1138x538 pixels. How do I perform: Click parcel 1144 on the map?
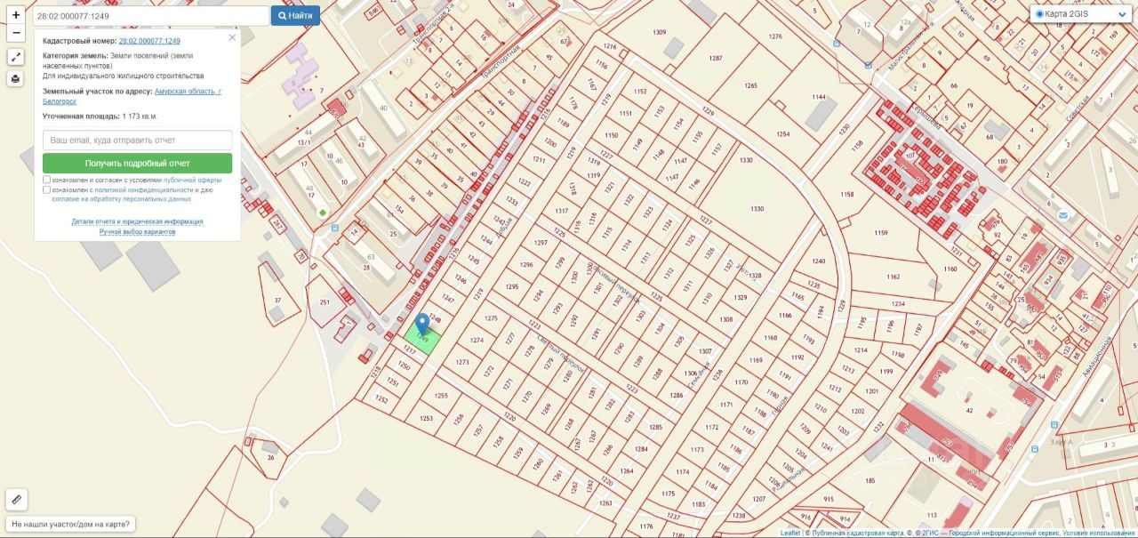point(819,97)
